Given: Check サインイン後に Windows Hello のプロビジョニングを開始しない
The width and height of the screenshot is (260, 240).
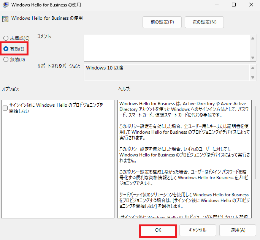Looking at the screenshot, I should pyautogui.click(x=5, y=108).
